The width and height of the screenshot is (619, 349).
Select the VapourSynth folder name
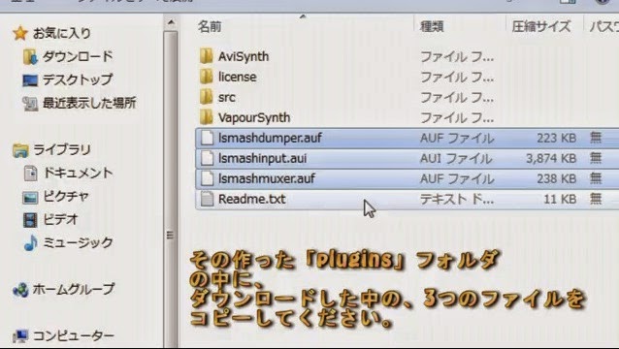(x=254, y=117)
